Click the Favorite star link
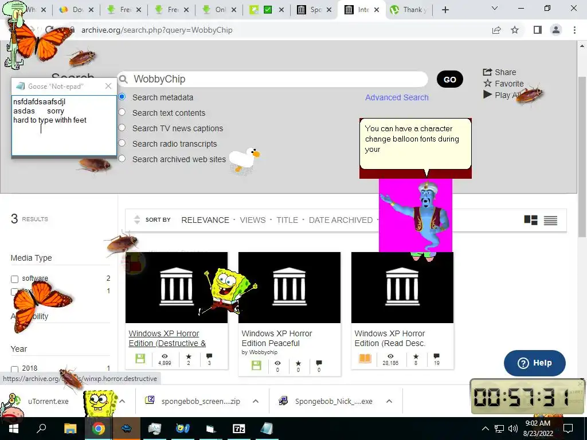The width and height of the screenshot is (587, 440). click(x=503, y=84)
